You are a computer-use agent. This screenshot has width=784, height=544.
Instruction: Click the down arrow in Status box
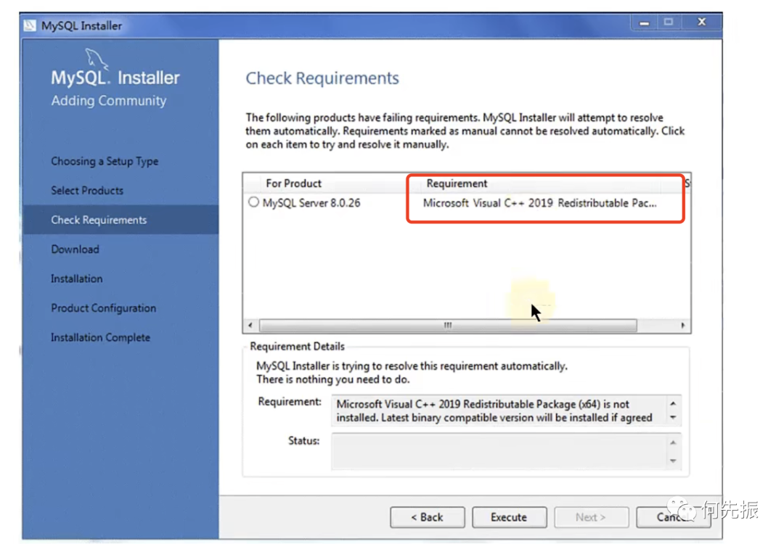pyautogui.click(x=673, y=461)
